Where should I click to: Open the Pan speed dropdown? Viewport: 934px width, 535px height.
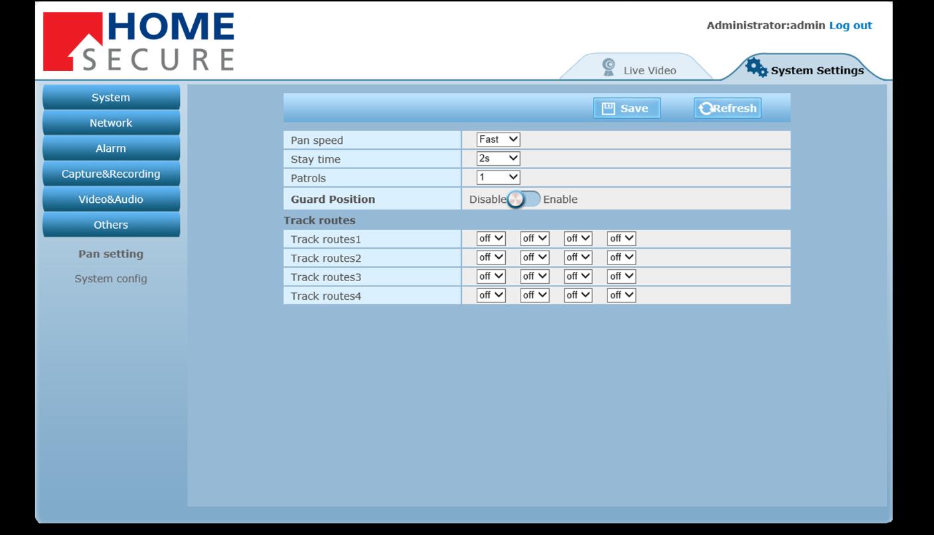499,139
